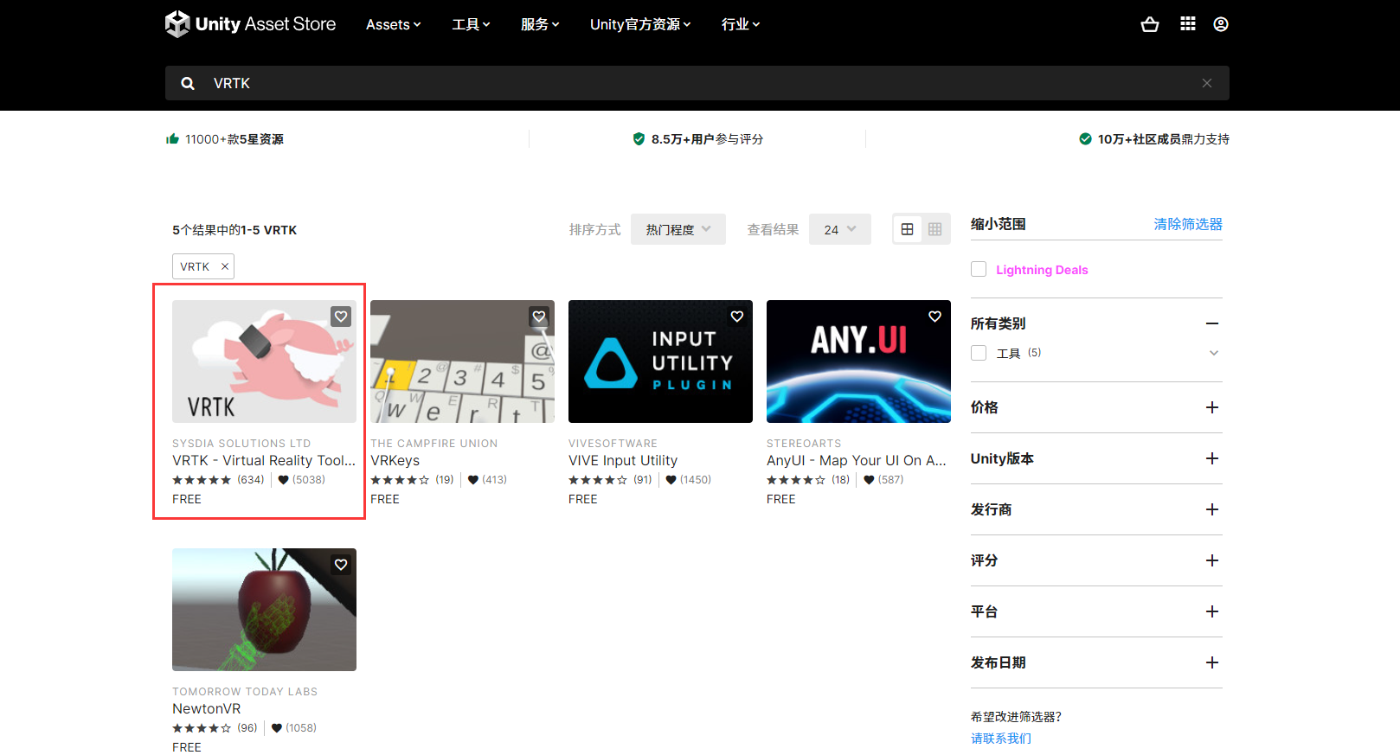Open VRTK - Virtual Reality Toolkit title link

264,460
